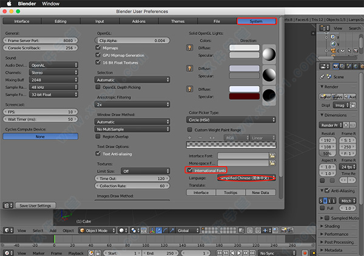Collapse the Render panel triangle
Image resolution: width=364 pixels, height=256 pixels.
[322, 87]
